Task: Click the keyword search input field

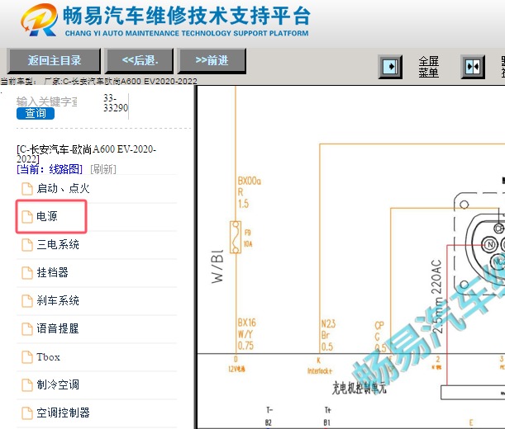Action: 47,101
